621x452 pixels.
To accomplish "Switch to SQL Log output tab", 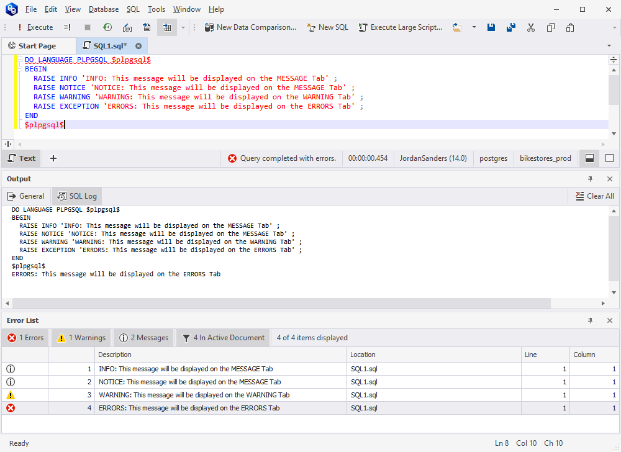I will [x=77, y=196].
